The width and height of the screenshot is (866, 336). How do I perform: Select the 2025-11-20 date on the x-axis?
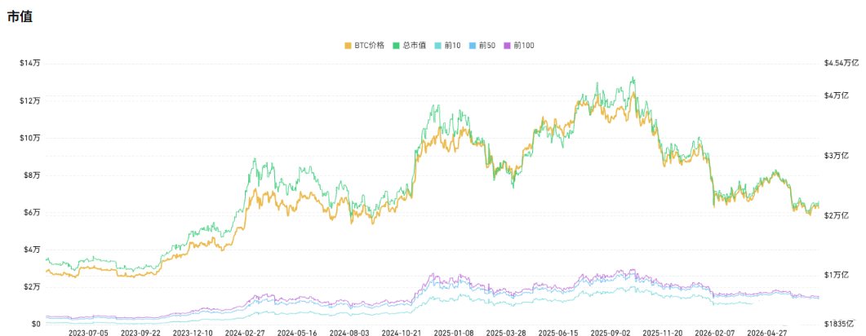(x=663, y=333)
